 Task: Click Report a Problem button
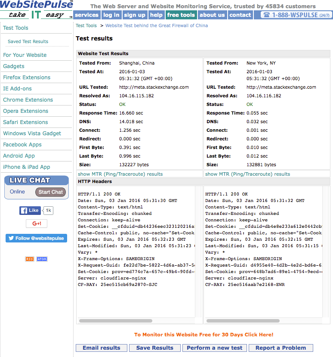click(281, 348)
